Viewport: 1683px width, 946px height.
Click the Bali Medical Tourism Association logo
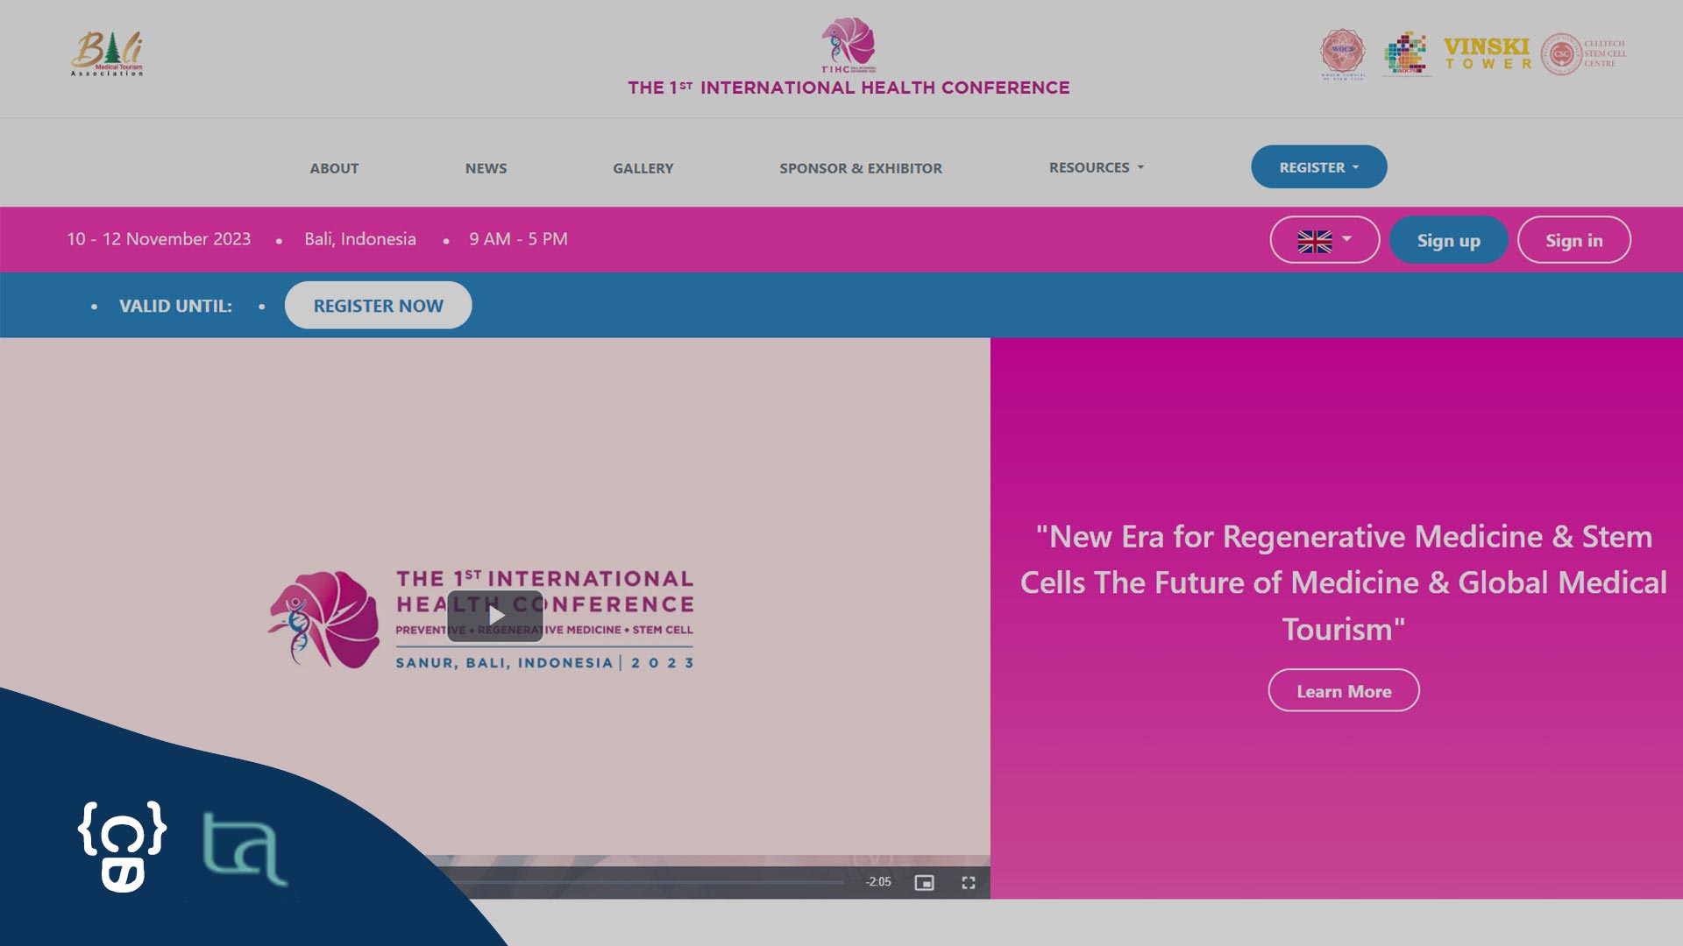point(107,54)
